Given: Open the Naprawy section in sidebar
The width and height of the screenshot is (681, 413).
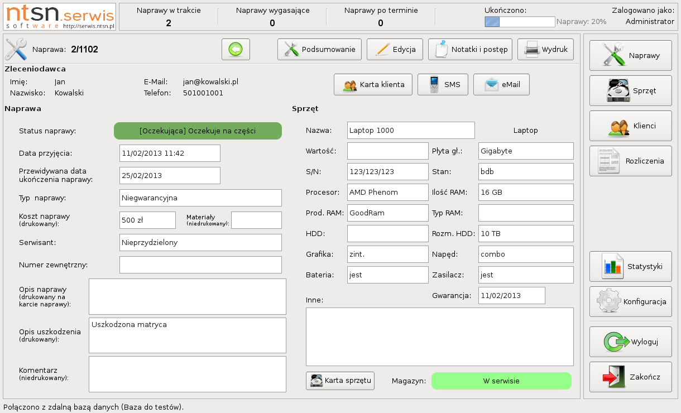Looking at the screenshot, I should click(631, 55).
